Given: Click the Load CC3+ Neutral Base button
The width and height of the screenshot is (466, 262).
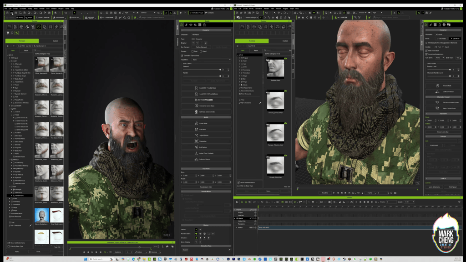Looking at the screenshot, I should [206, 88].
